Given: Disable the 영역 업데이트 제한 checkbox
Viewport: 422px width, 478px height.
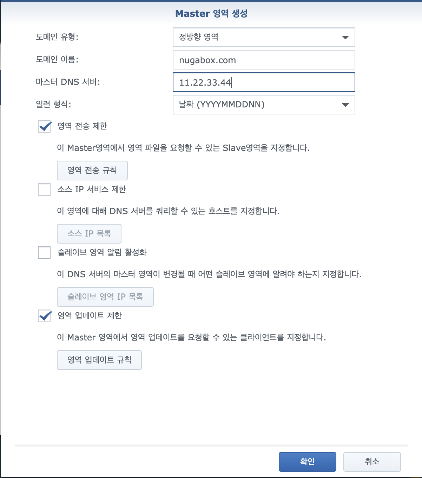Looking at the screenshot, I should coord(44,316).
